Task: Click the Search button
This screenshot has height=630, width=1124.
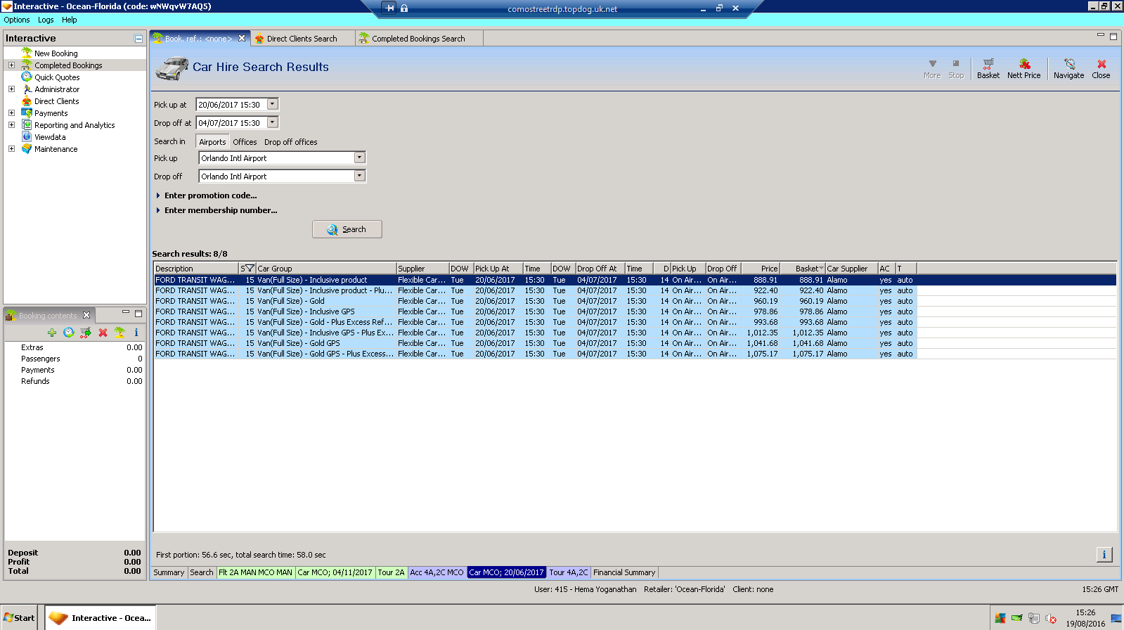Action: pos(347,229)
